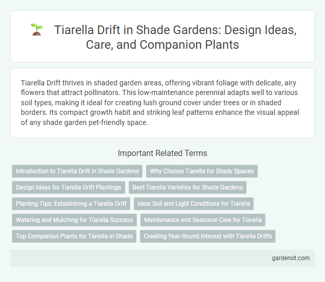Click the seedling sprout icon beside title
This screenshot has height=282, width=325.
coord(37,29)
